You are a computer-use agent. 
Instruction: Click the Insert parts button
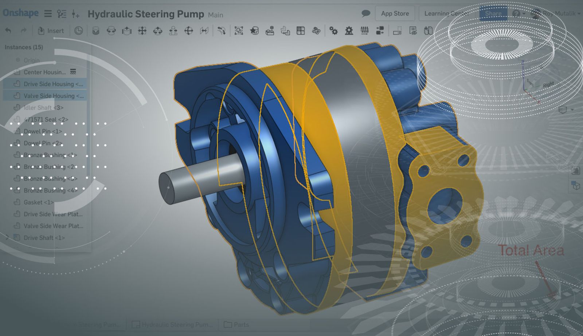click(51, 31)
